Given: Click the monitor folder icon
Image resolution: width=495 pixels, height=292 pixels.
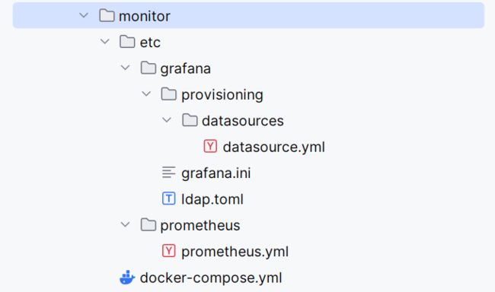Looking at the screenshot, I should click(x=107, y=15).
